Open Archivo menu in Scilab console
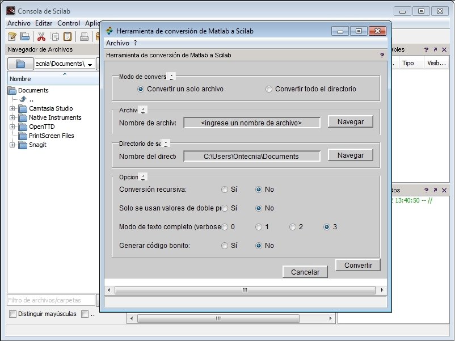 pos(19,23)
